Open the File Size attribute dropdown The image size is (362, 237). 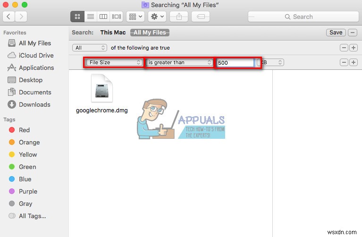tap(114, 62)
